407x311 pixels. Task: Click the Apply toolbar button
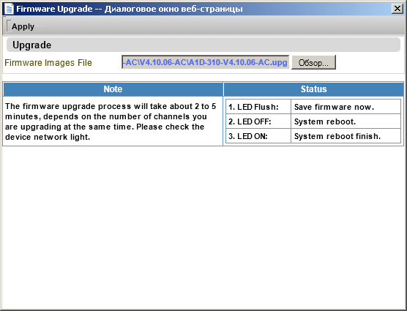pyautogui.click(x=23, y=26)
